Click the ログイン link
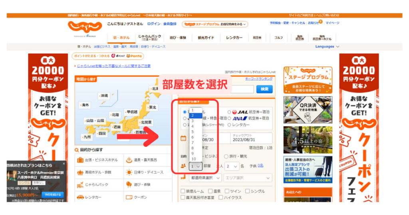Screen dimensions: 409x215 [x=154, y=24]
